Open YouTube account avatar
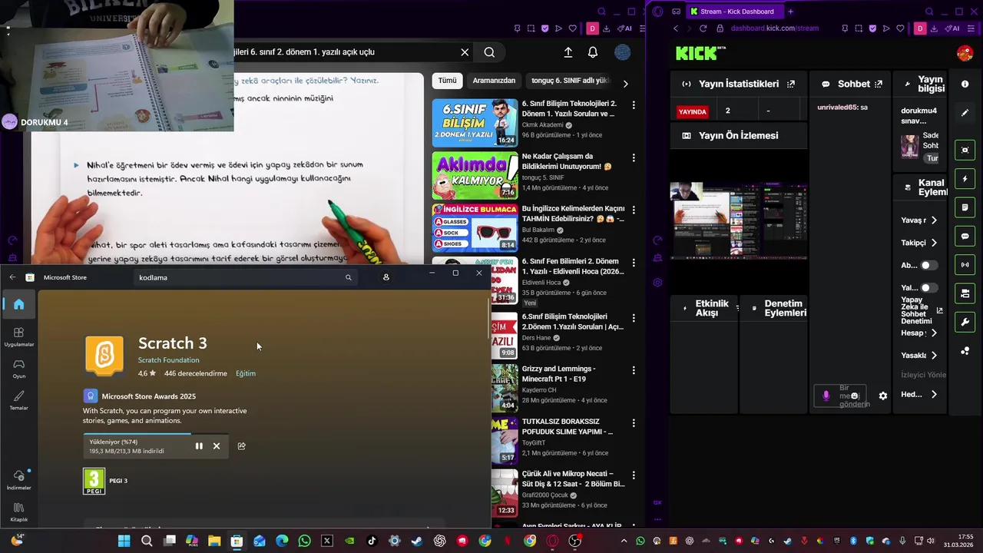 click(623, 52)
